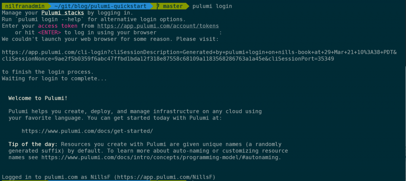Click the typed pulumi login command

213,6
